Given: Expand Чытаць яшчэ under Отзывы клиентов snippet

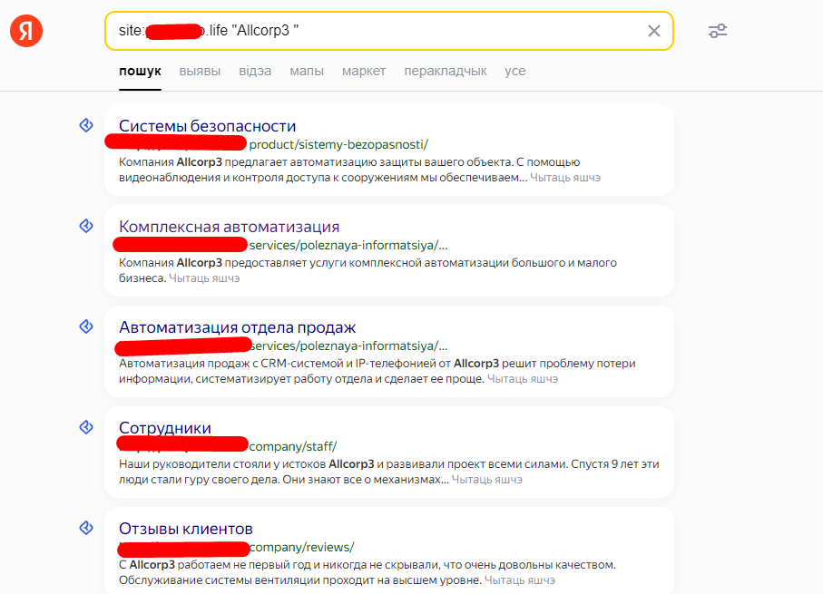Looking at the screenshot, I should [x=520, y=580].
